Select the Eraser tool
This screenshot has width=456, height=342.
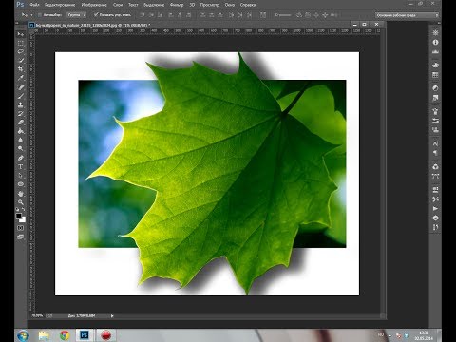tap(21, 123)
